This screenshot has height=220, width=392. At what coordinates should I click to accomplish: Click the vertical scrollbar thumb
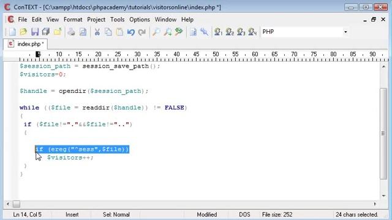(383, 133)
